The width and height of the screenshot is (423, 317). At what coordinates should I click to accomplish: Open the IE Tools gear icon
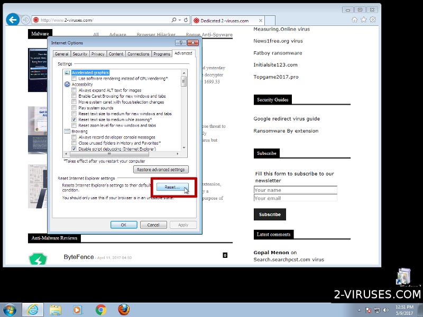click(x=373, y=20)
